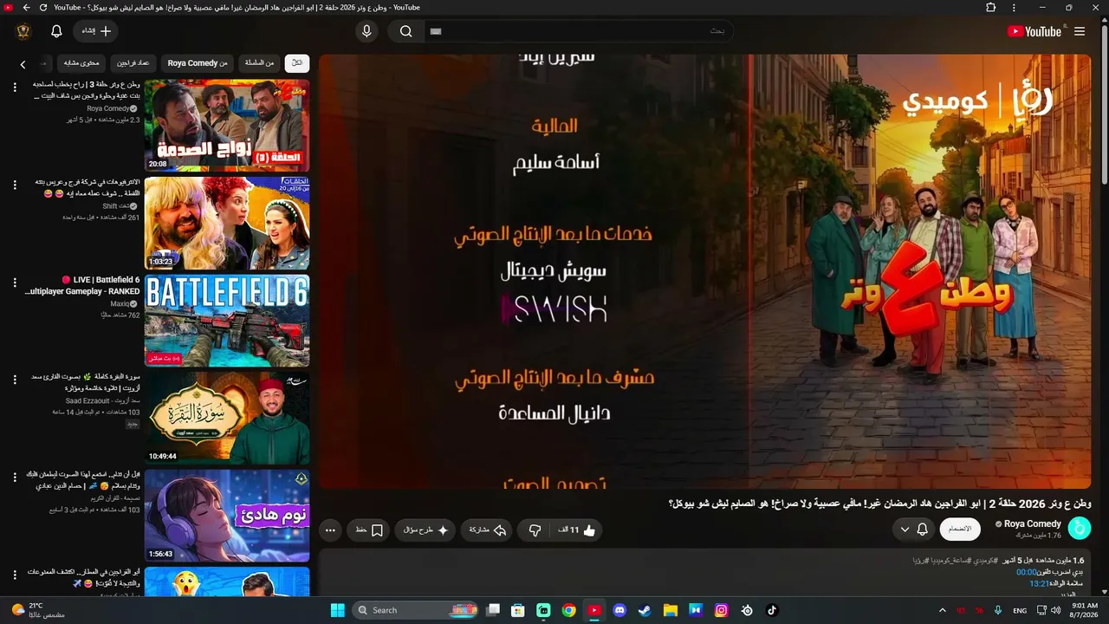Open the 'زواج الصدمة' episode 3 thumbnail
The width and height of the screenshot is (1109, 624).
[227, 126]
